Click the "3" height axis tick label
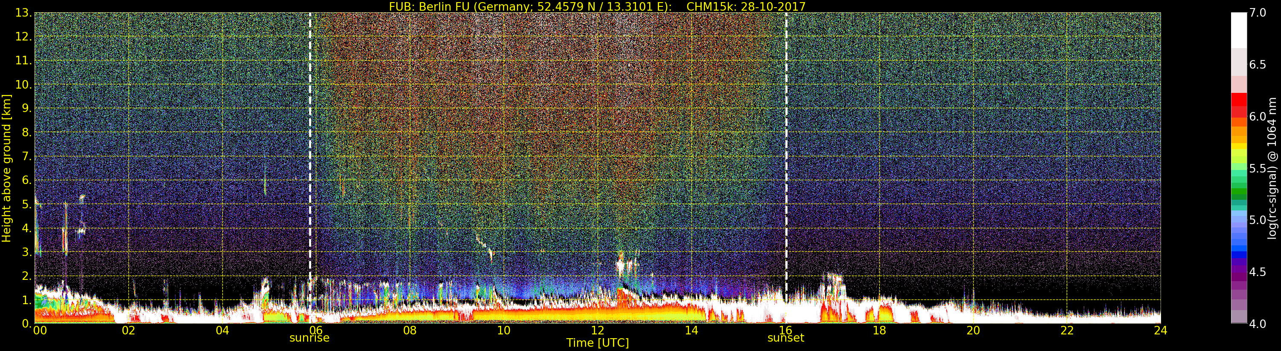1281x351 pixels. coord(27,252)
